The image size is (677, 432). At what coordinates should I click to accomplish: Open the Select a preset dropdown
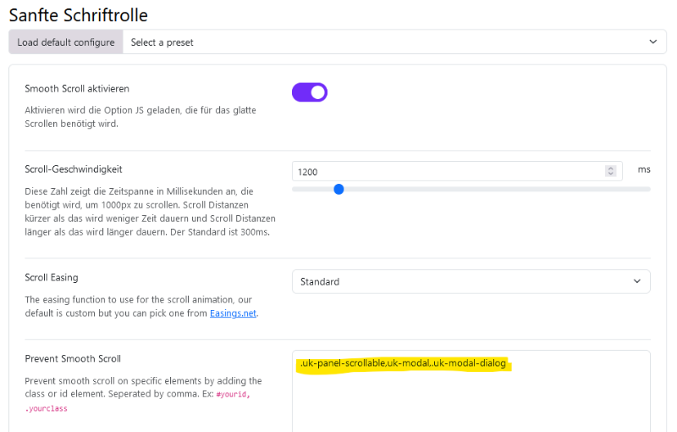tap(394, 42)
